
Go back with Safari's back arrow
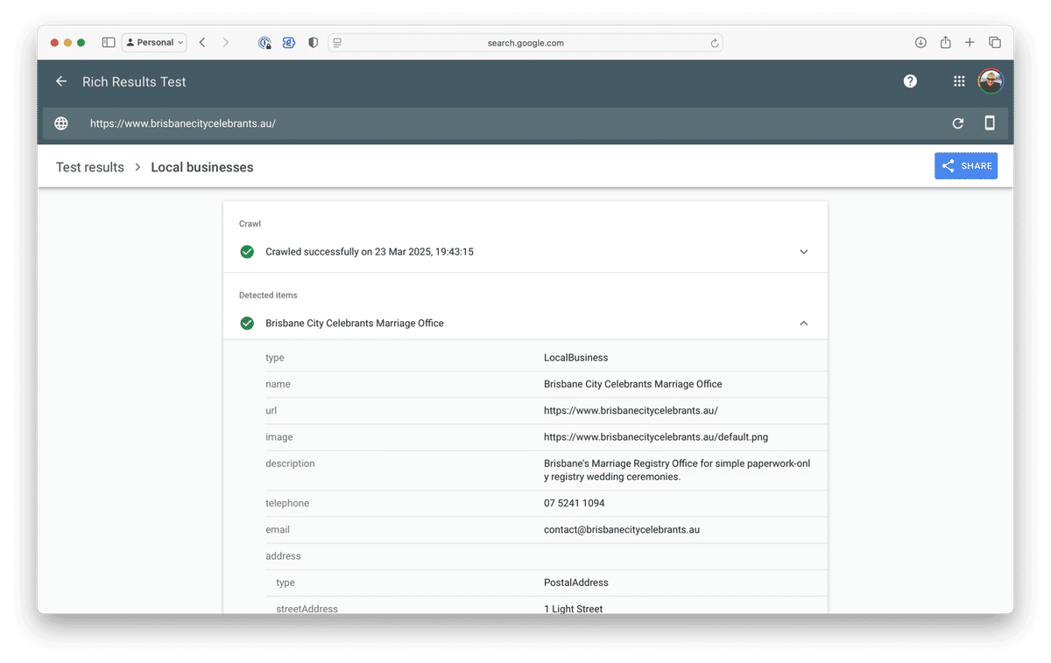202,42
